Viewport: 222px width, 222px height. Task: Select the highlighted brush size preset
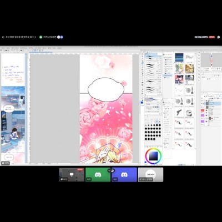(x=157, y=122)
